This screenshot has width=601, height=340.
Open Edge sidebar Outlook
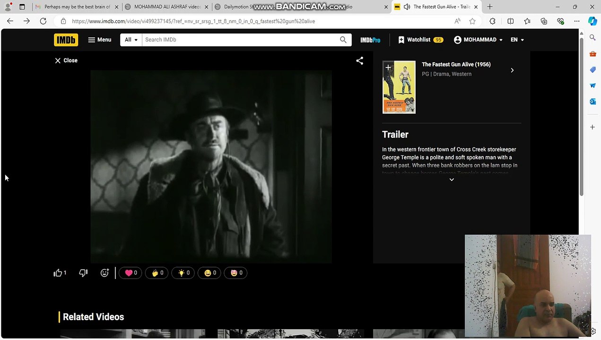pos(592,102)
